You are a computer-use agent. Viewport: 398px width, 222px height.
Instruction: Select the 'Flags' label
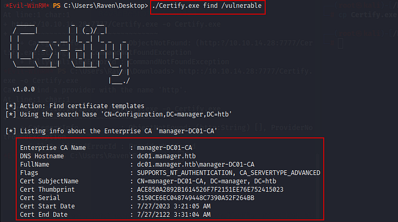tap(29, 173)
